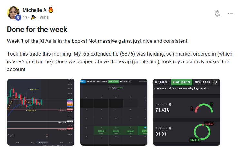Open the Done for the week title
Screen dimensions: 245x149
(x=37, y=29)
